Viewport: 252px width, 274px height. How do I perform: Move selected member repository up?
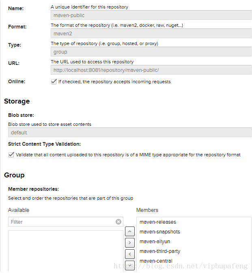point(130,231)
